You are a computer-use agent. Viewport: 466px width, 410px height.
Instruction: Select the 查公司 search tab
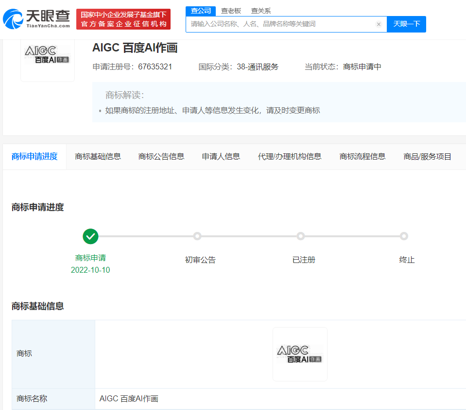click(x=201, y=11)
